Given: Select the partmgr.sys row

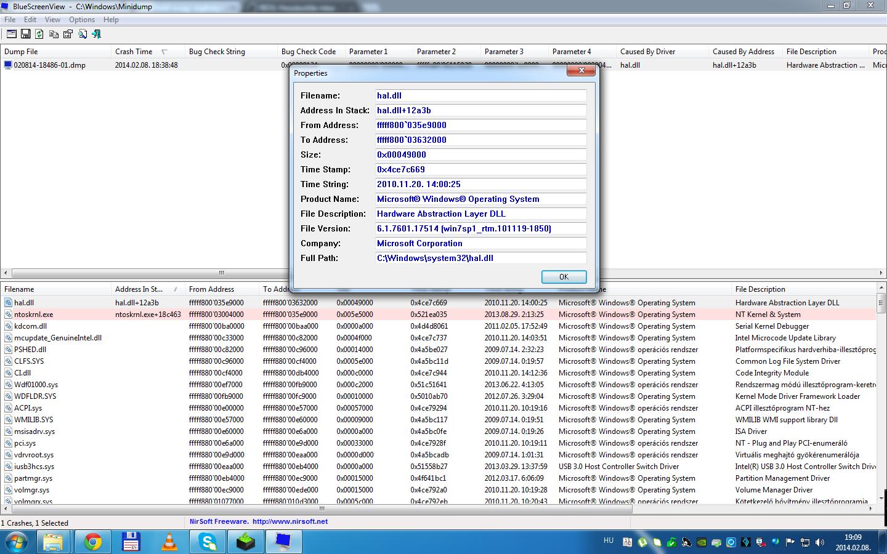Looking at the screenshot, I should (438, 478).
